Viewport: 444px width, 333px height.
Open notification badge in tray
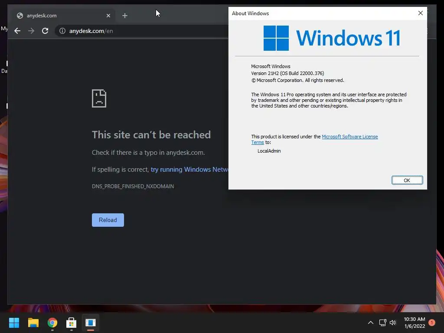(x=432, y=323)
